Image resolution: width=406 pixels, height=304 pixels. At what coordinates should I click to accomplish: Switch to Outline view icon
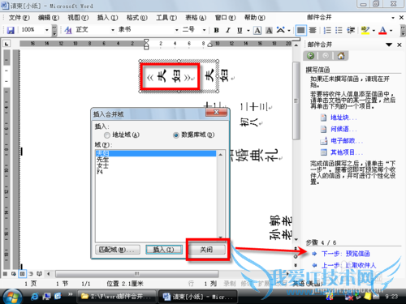click(x=31, y=274)
